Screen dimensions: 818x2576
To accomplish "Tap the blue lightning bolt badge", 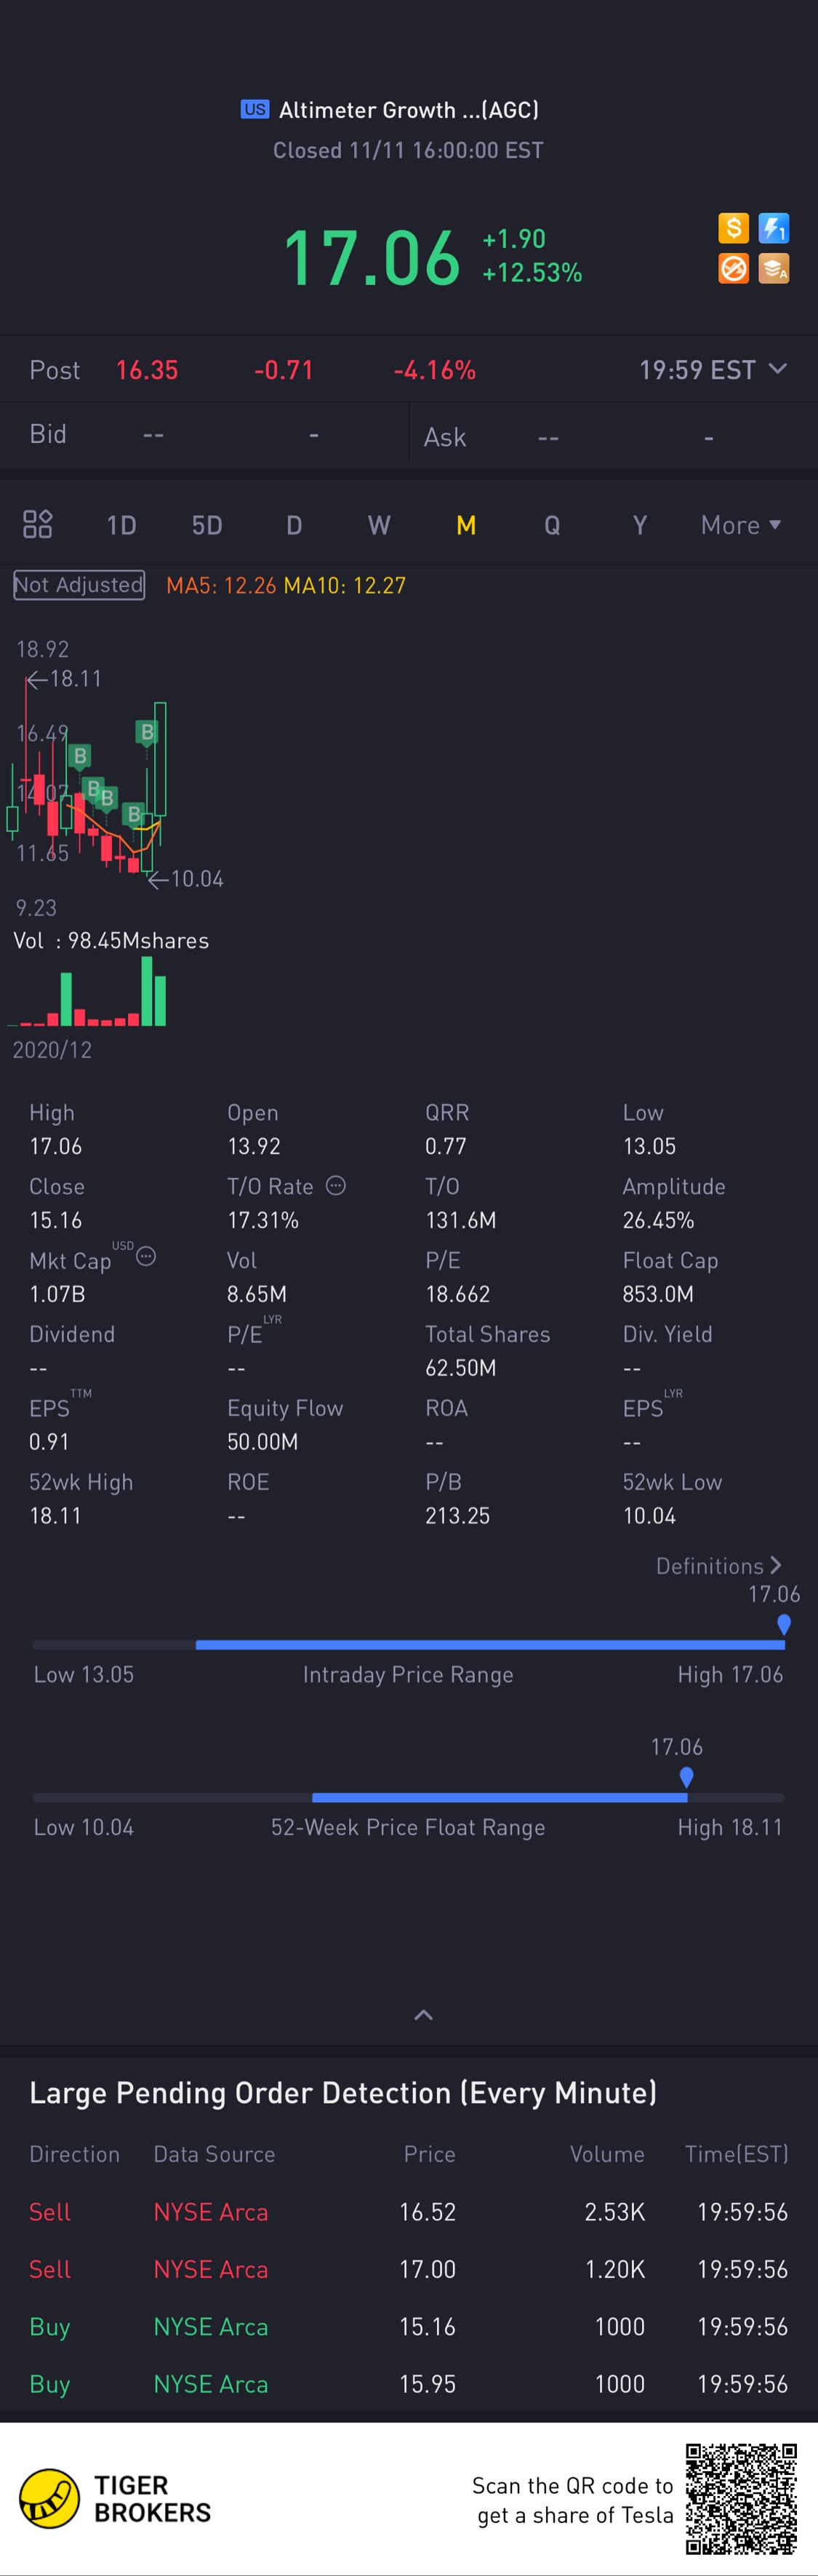I will click(x=774, y=228).
